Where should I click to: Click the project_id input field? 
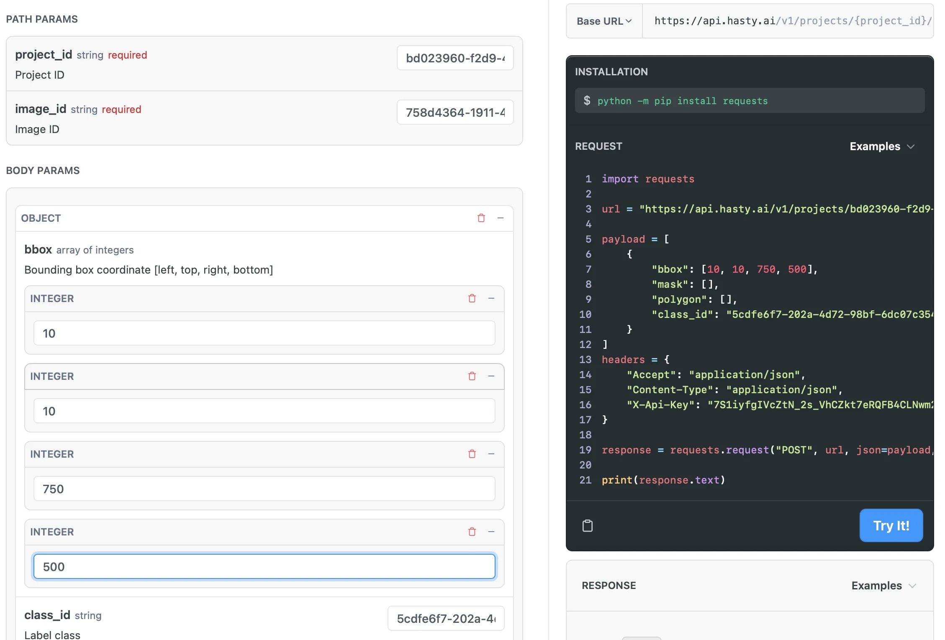point(455,58)
